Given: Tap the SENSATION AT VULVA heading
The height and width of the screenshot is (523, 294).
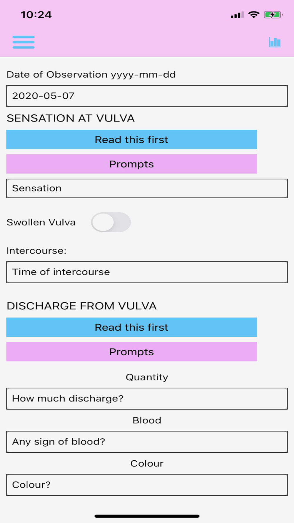Looking at the screenshot, I should pyautogui.click(x=71, y=118).
